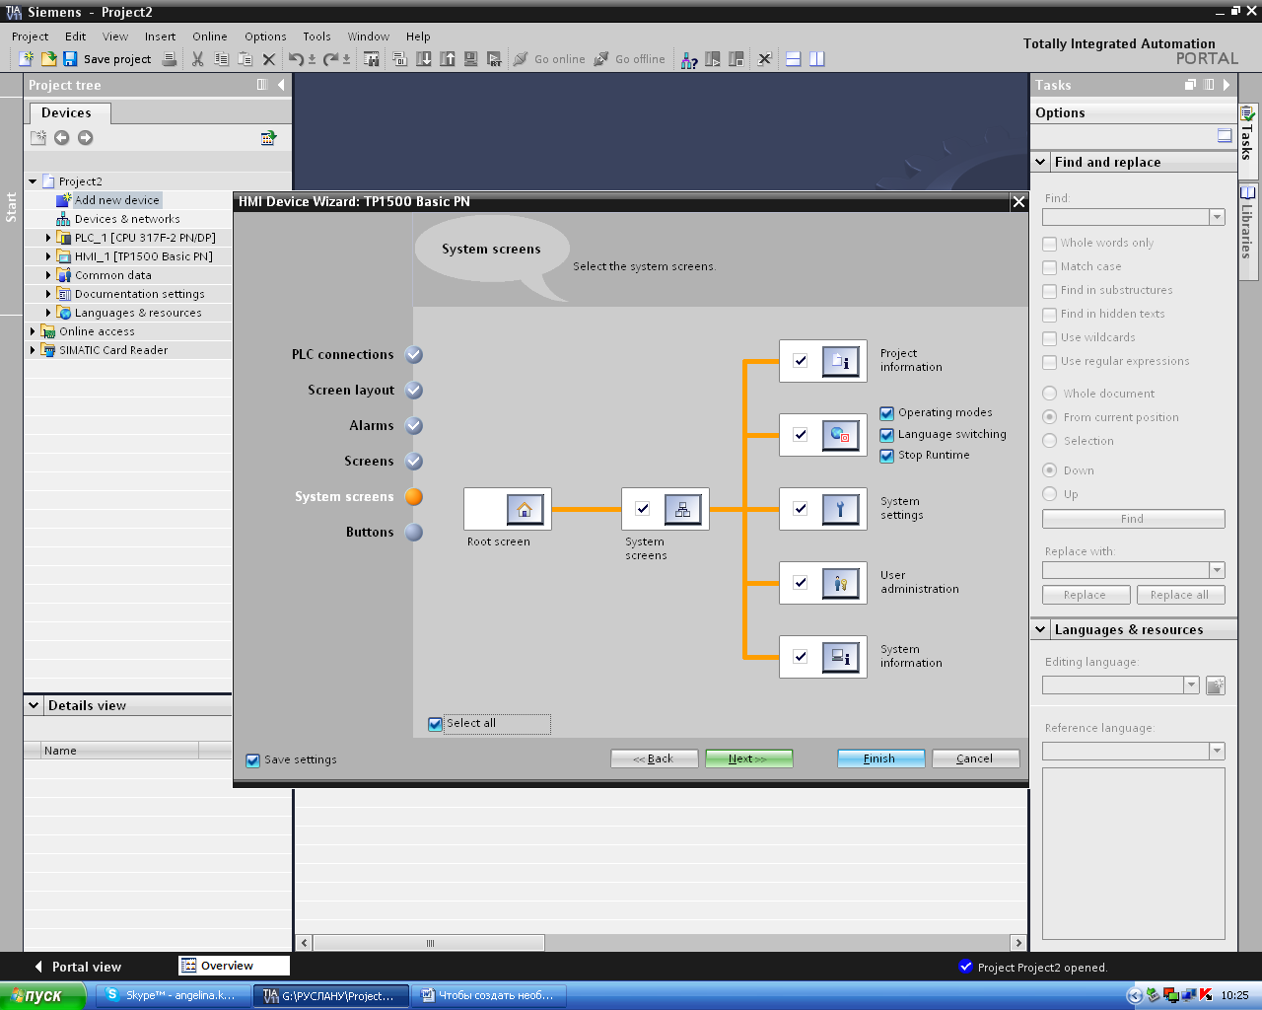Click the Accessible devices icon

tap(689, 59)
